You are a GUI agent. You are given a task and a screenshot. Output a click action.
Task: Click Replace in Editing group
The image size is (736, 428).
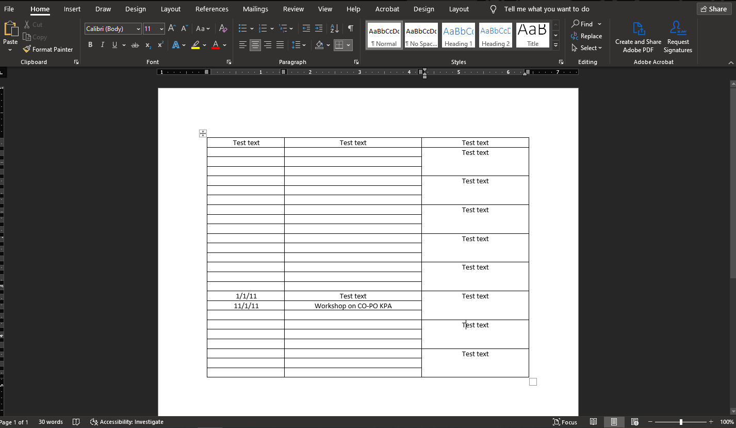point(586,36)
